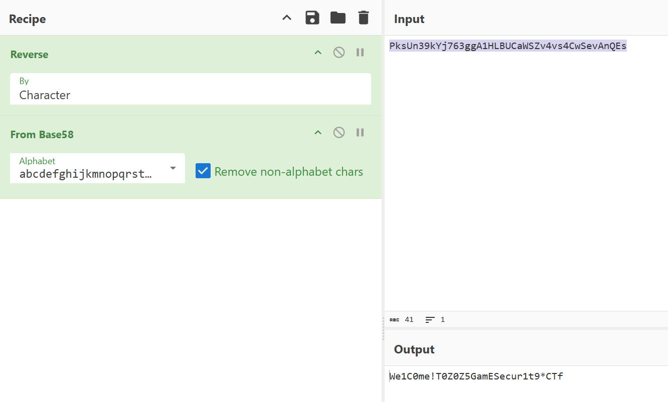Image resolution: width=668 pixels, height=402 pixels.
Task: Clear the recipe with the trash icon
Action: tap(364, 18)
